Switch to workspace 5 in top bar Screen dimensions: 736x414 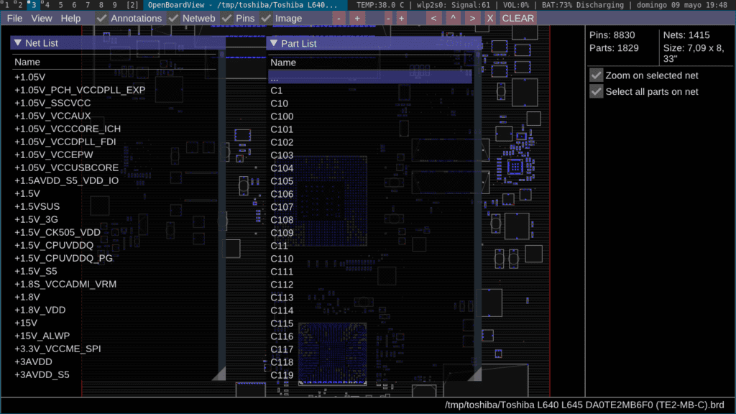tap(60, 5)
